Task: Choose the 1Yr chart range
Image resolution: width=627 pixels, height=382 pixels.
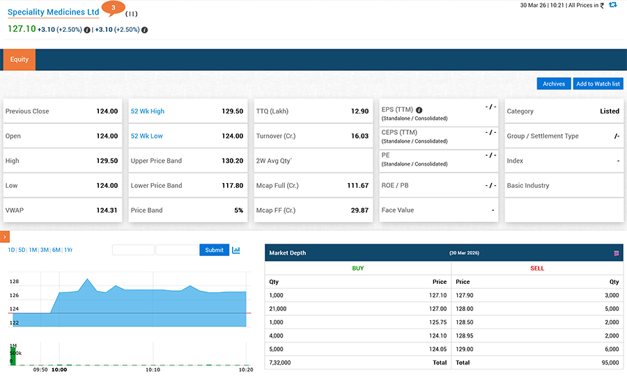Action: (68, 250)
